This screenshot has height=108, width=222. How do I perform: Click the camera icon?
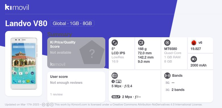115,76
